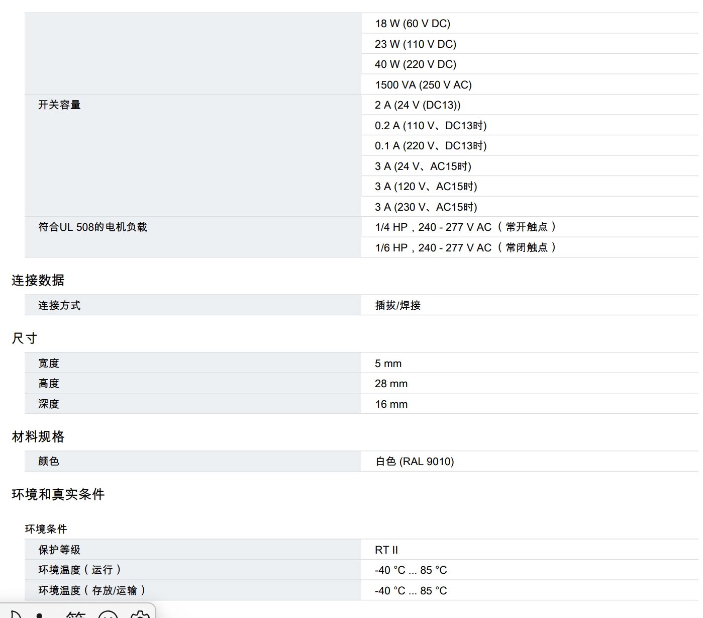Click the 环境条件 subsection label
This screenshot has width=703, height=618.
point(46,529)
